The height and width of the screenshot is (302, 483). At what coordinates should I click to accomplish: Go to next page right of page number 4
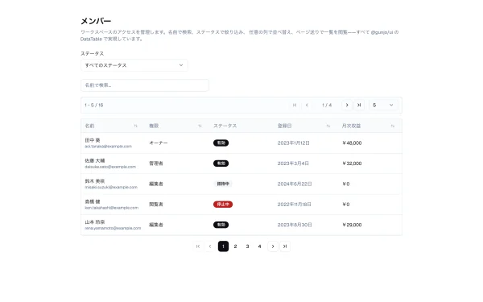click(x=273, y=246)
